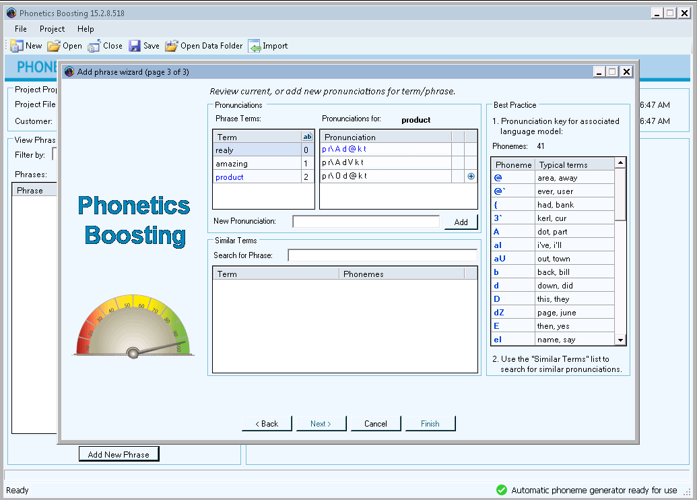Select the 'amazing' term row
Screen dimensions: 697x500
click(x=257, y=163)
